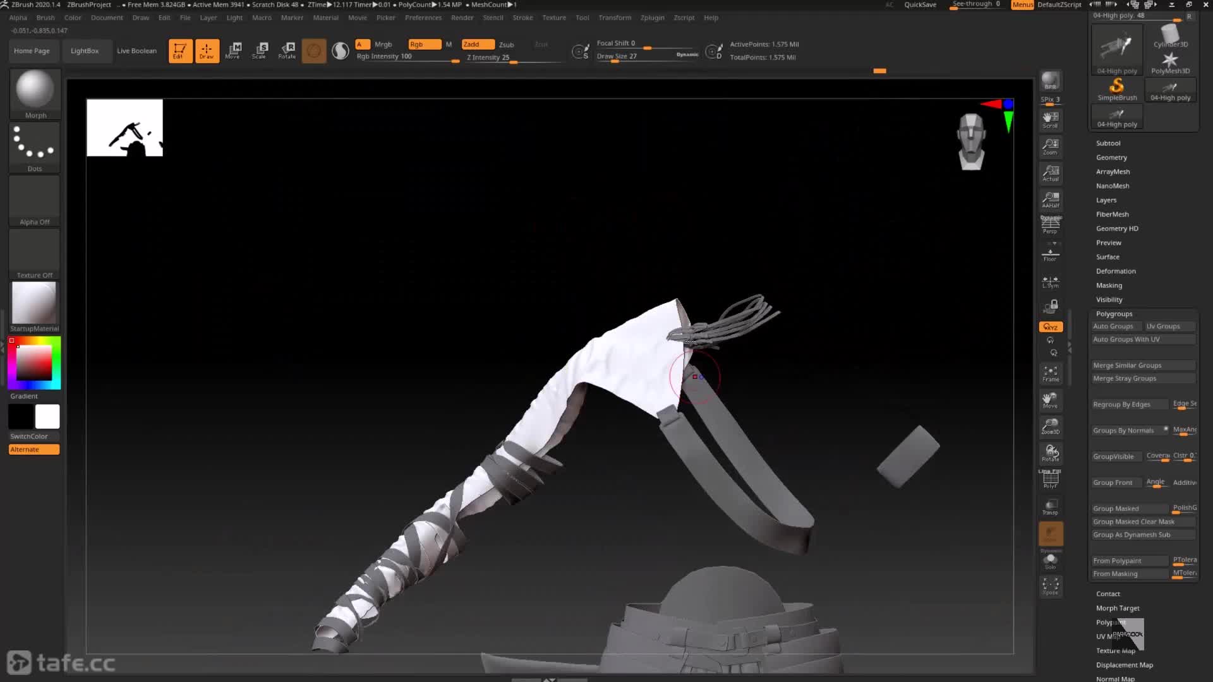
Task: Select the Move gizmo tool
Action: pos(233,51)
